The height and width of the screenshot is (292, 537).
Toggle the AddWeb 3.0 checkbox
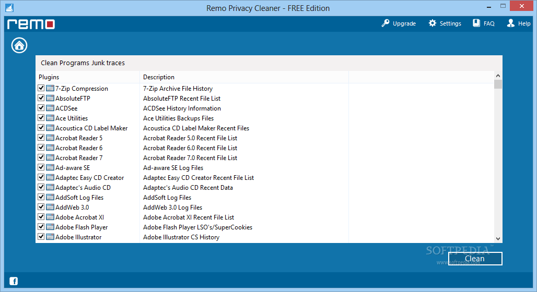[x=41, y=207]
